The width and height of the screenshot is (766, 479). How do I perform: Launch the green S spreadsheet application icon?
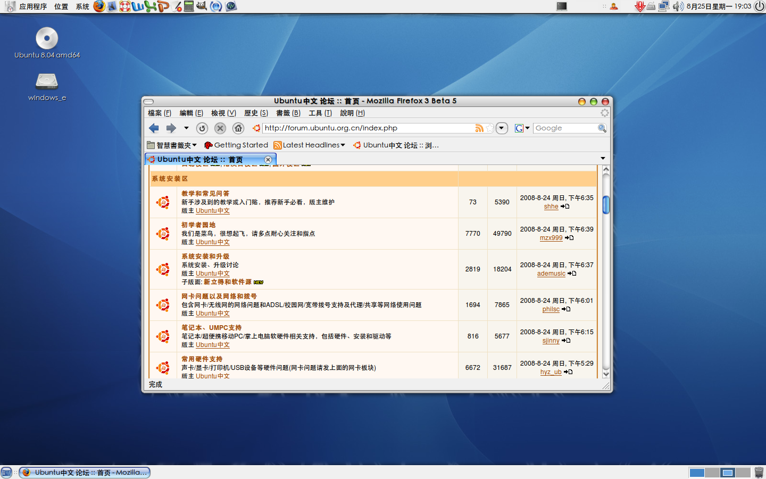click(x=150, y=6)
